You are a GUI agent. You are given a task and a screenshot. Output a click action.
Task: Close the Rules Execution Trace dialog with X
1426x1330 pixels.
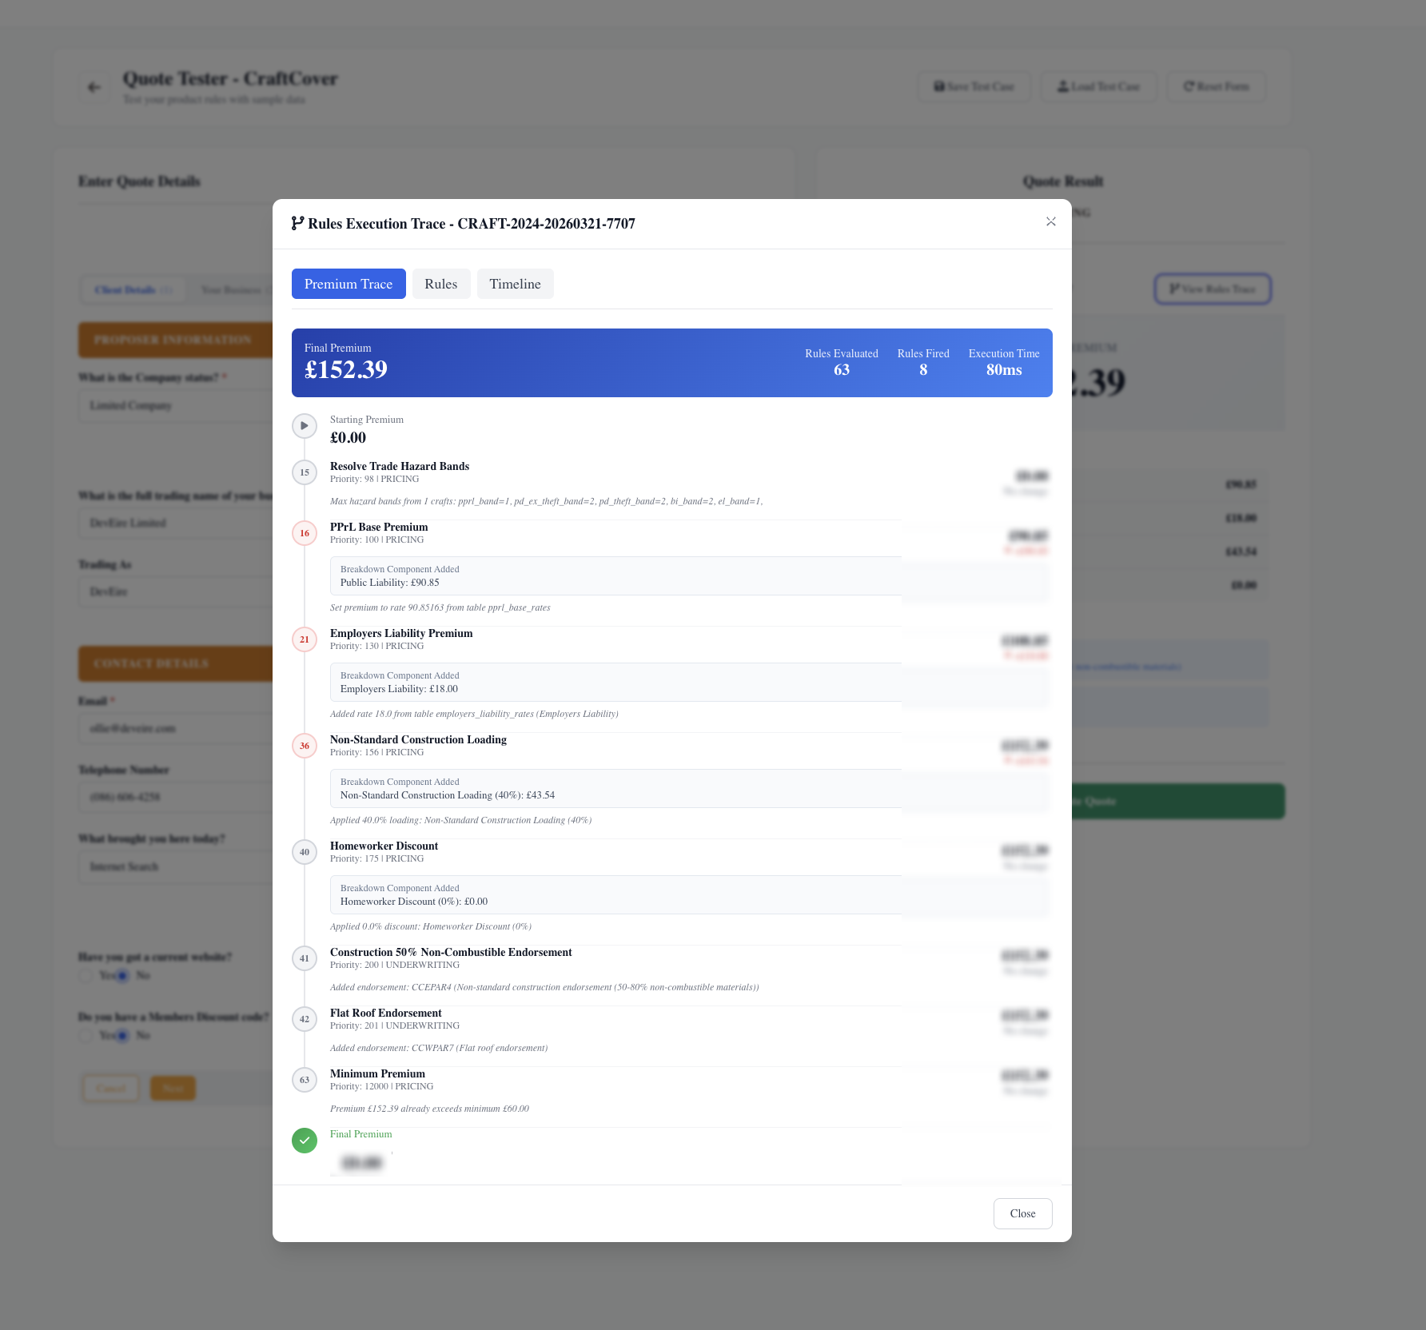point(1051,221)
